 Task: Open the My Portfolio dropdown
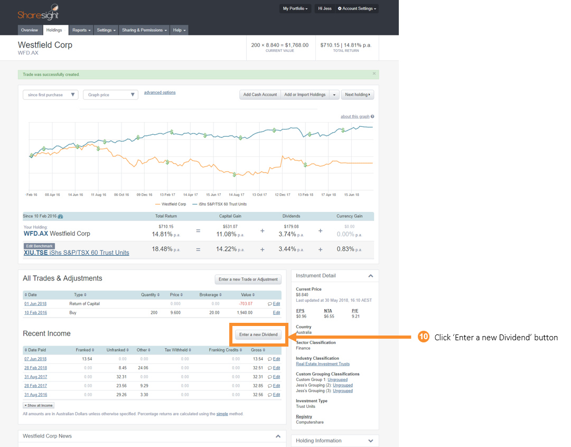295,8
